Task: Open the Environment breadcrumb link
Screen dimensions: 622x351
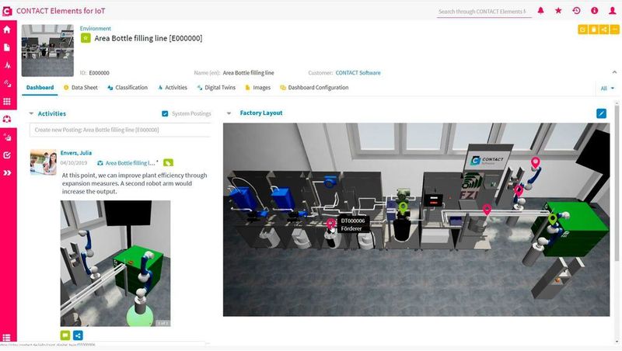Action: point(95,29)
